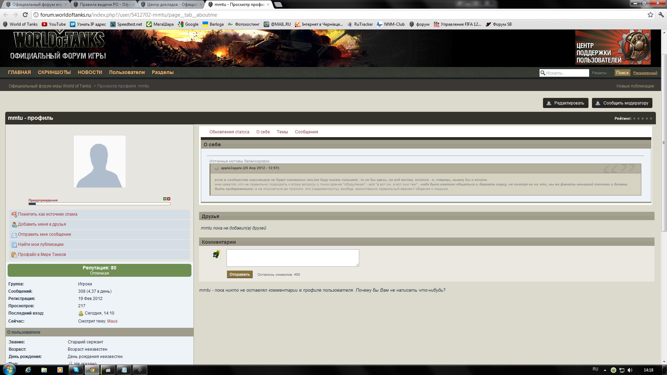Open the NNM-Club bookmark
667x375 pixels.
pyautogui.click(x=391, y=24)
